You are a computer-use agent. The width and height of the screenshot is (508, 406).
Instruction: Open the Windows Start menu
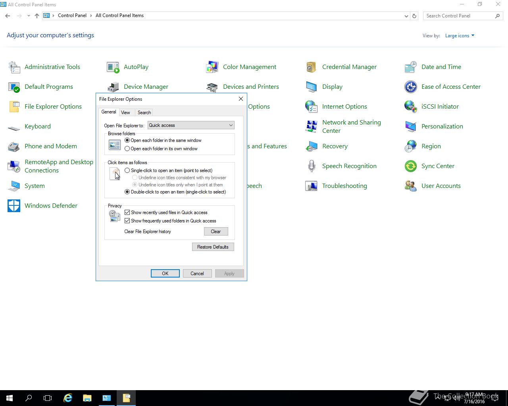click(10, 398)
